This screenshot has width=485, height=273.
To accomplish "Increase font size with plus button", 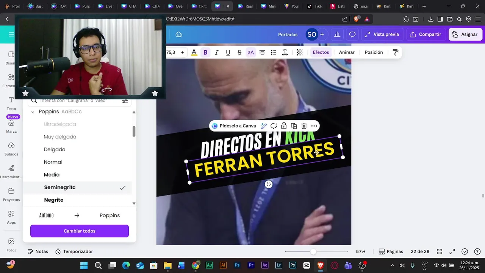I will (x=182, y=52).
